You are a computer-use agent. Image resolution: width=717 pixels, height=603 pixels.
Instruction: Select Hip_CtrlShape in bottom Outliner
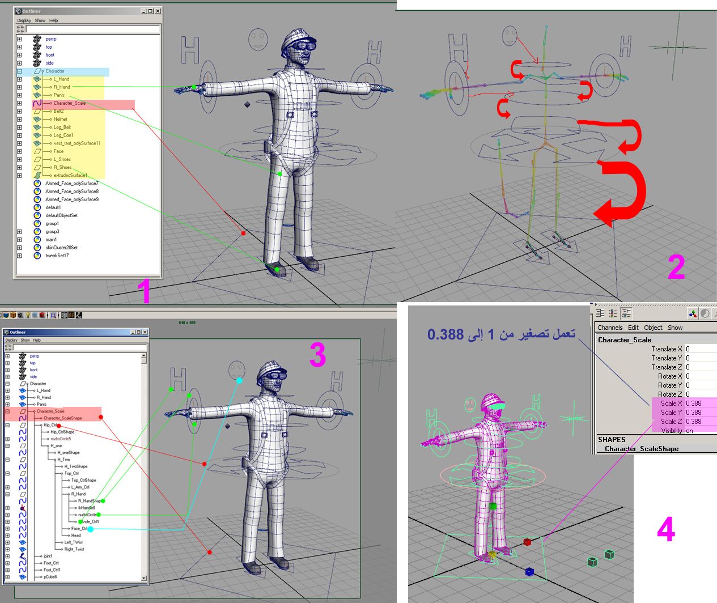click(x=62, y=432)
